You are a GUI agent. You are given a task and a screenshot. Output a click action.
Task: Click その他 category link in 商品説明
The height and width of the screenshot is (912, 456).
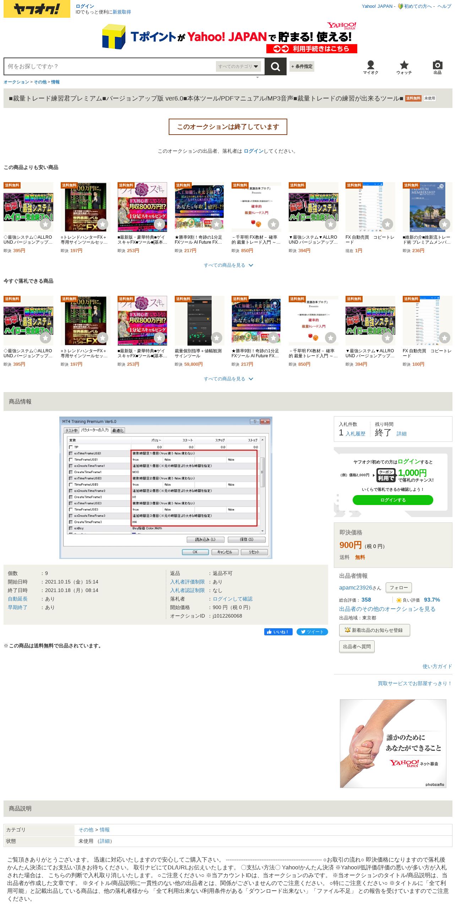pos(86,830)
